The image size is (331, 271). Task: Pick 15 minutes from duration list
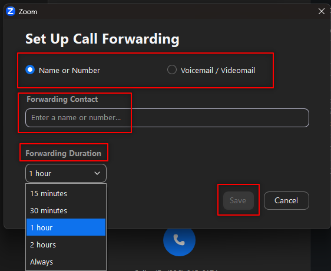coord(66,193)
